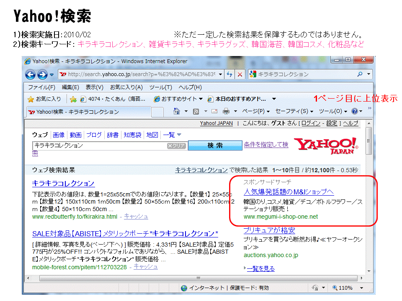This screenshot has width=402, height=301.
Task: Open the Print options dropdown arrow
Action: click(x=235, y=111)
